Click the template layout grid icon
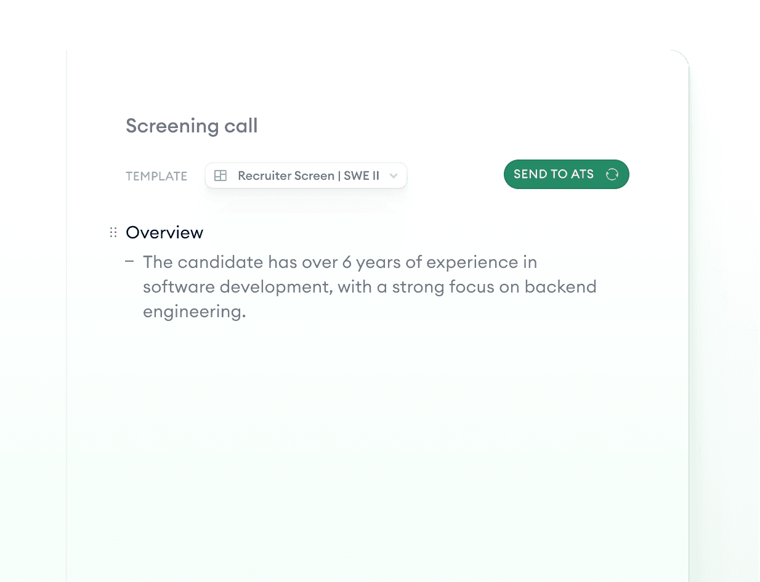 click(x=220, y=176)
